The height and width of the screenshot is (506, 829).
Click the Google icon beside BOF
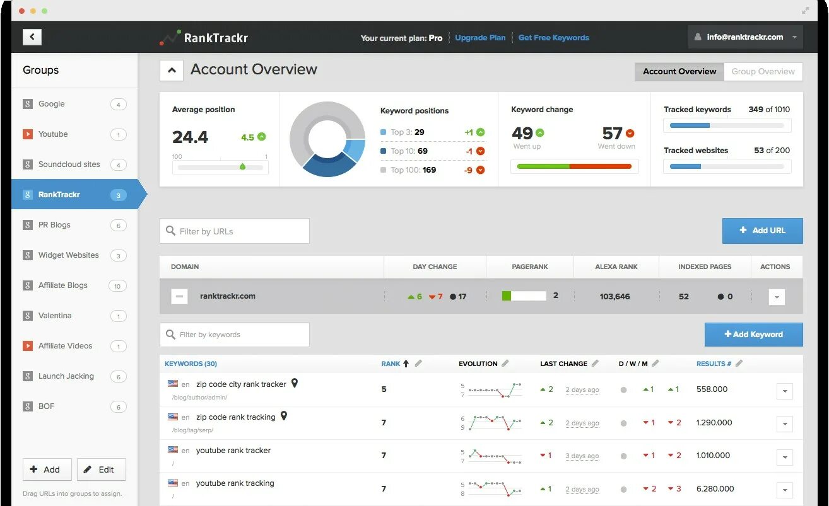click(27, 406)
